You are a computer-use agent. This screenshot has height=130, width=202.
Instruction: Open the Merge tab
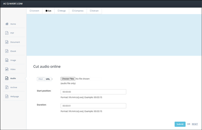pos(62,11)
